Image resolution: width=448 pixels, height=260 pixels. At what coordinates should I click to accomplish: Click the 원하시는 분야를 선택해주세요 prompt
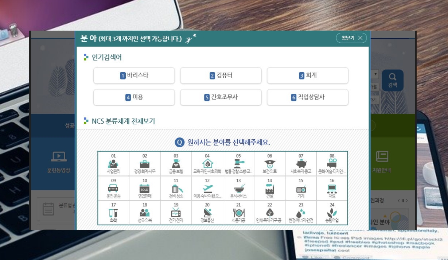coord(229,142)
